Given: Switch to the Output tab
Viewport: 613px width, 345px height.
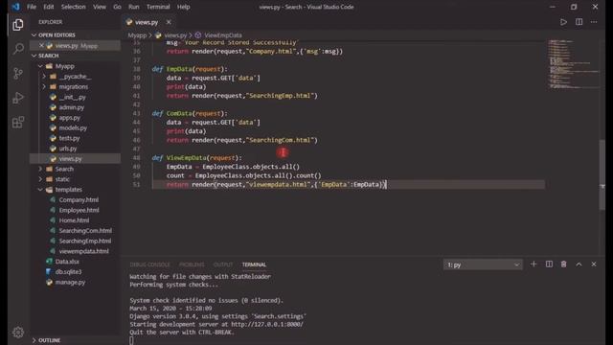Looking at the screenshot, I should pyautogui.click(x=223, y=264).
